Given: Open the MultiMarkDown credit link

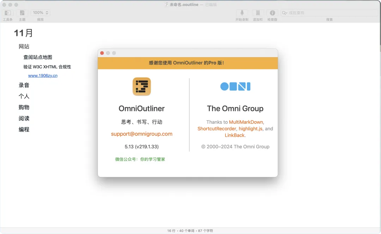Looking at the screenshot, I should 246,122.
